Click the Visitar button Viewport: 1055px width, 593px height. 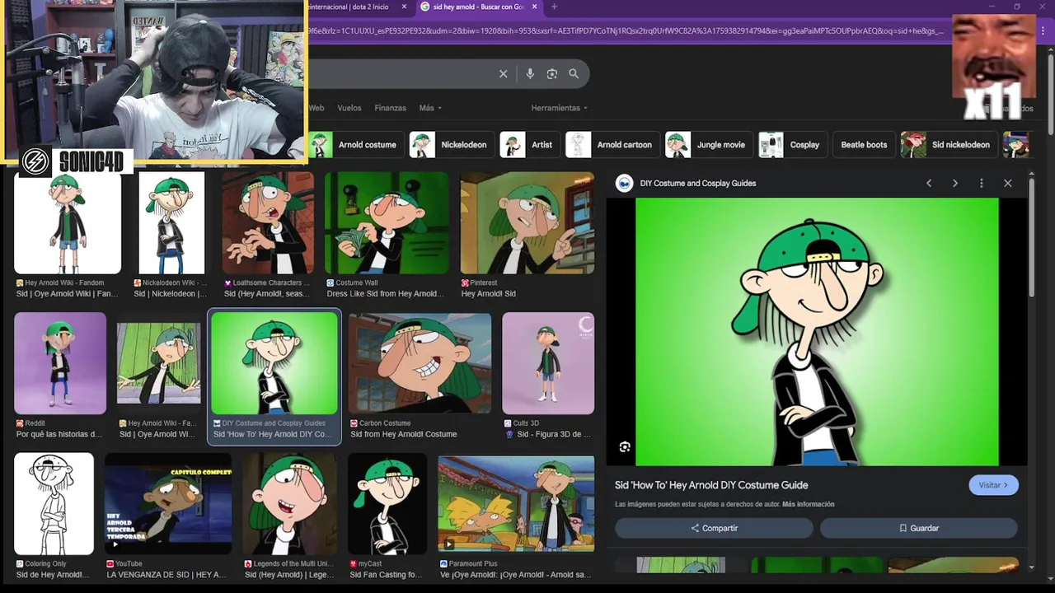pyautogui.click(x=993, y=485)
